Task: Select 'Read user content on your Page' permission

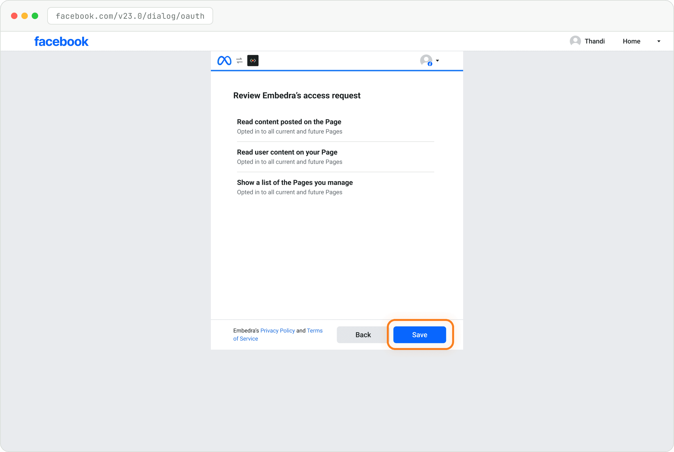Action: click(x=335, y=157)
